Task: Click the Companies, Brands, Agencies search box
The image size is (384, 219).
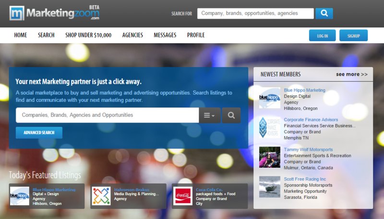Action: click(107, 115)
